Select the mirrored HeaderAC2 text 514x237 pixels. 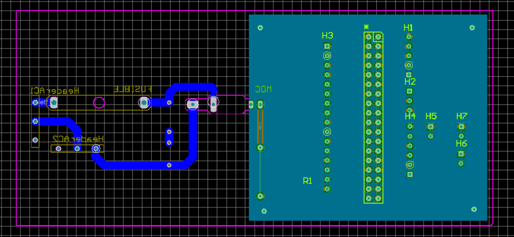pos(78,139)
